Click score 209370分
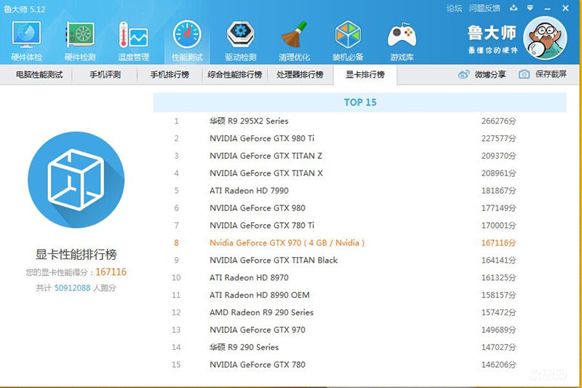582x388 pixels. (x=498, y=156)
